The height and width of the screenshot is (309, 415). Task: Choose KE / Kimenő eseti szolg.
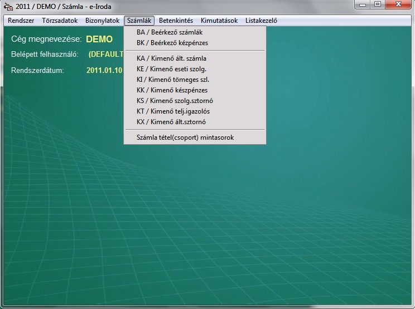171,68
